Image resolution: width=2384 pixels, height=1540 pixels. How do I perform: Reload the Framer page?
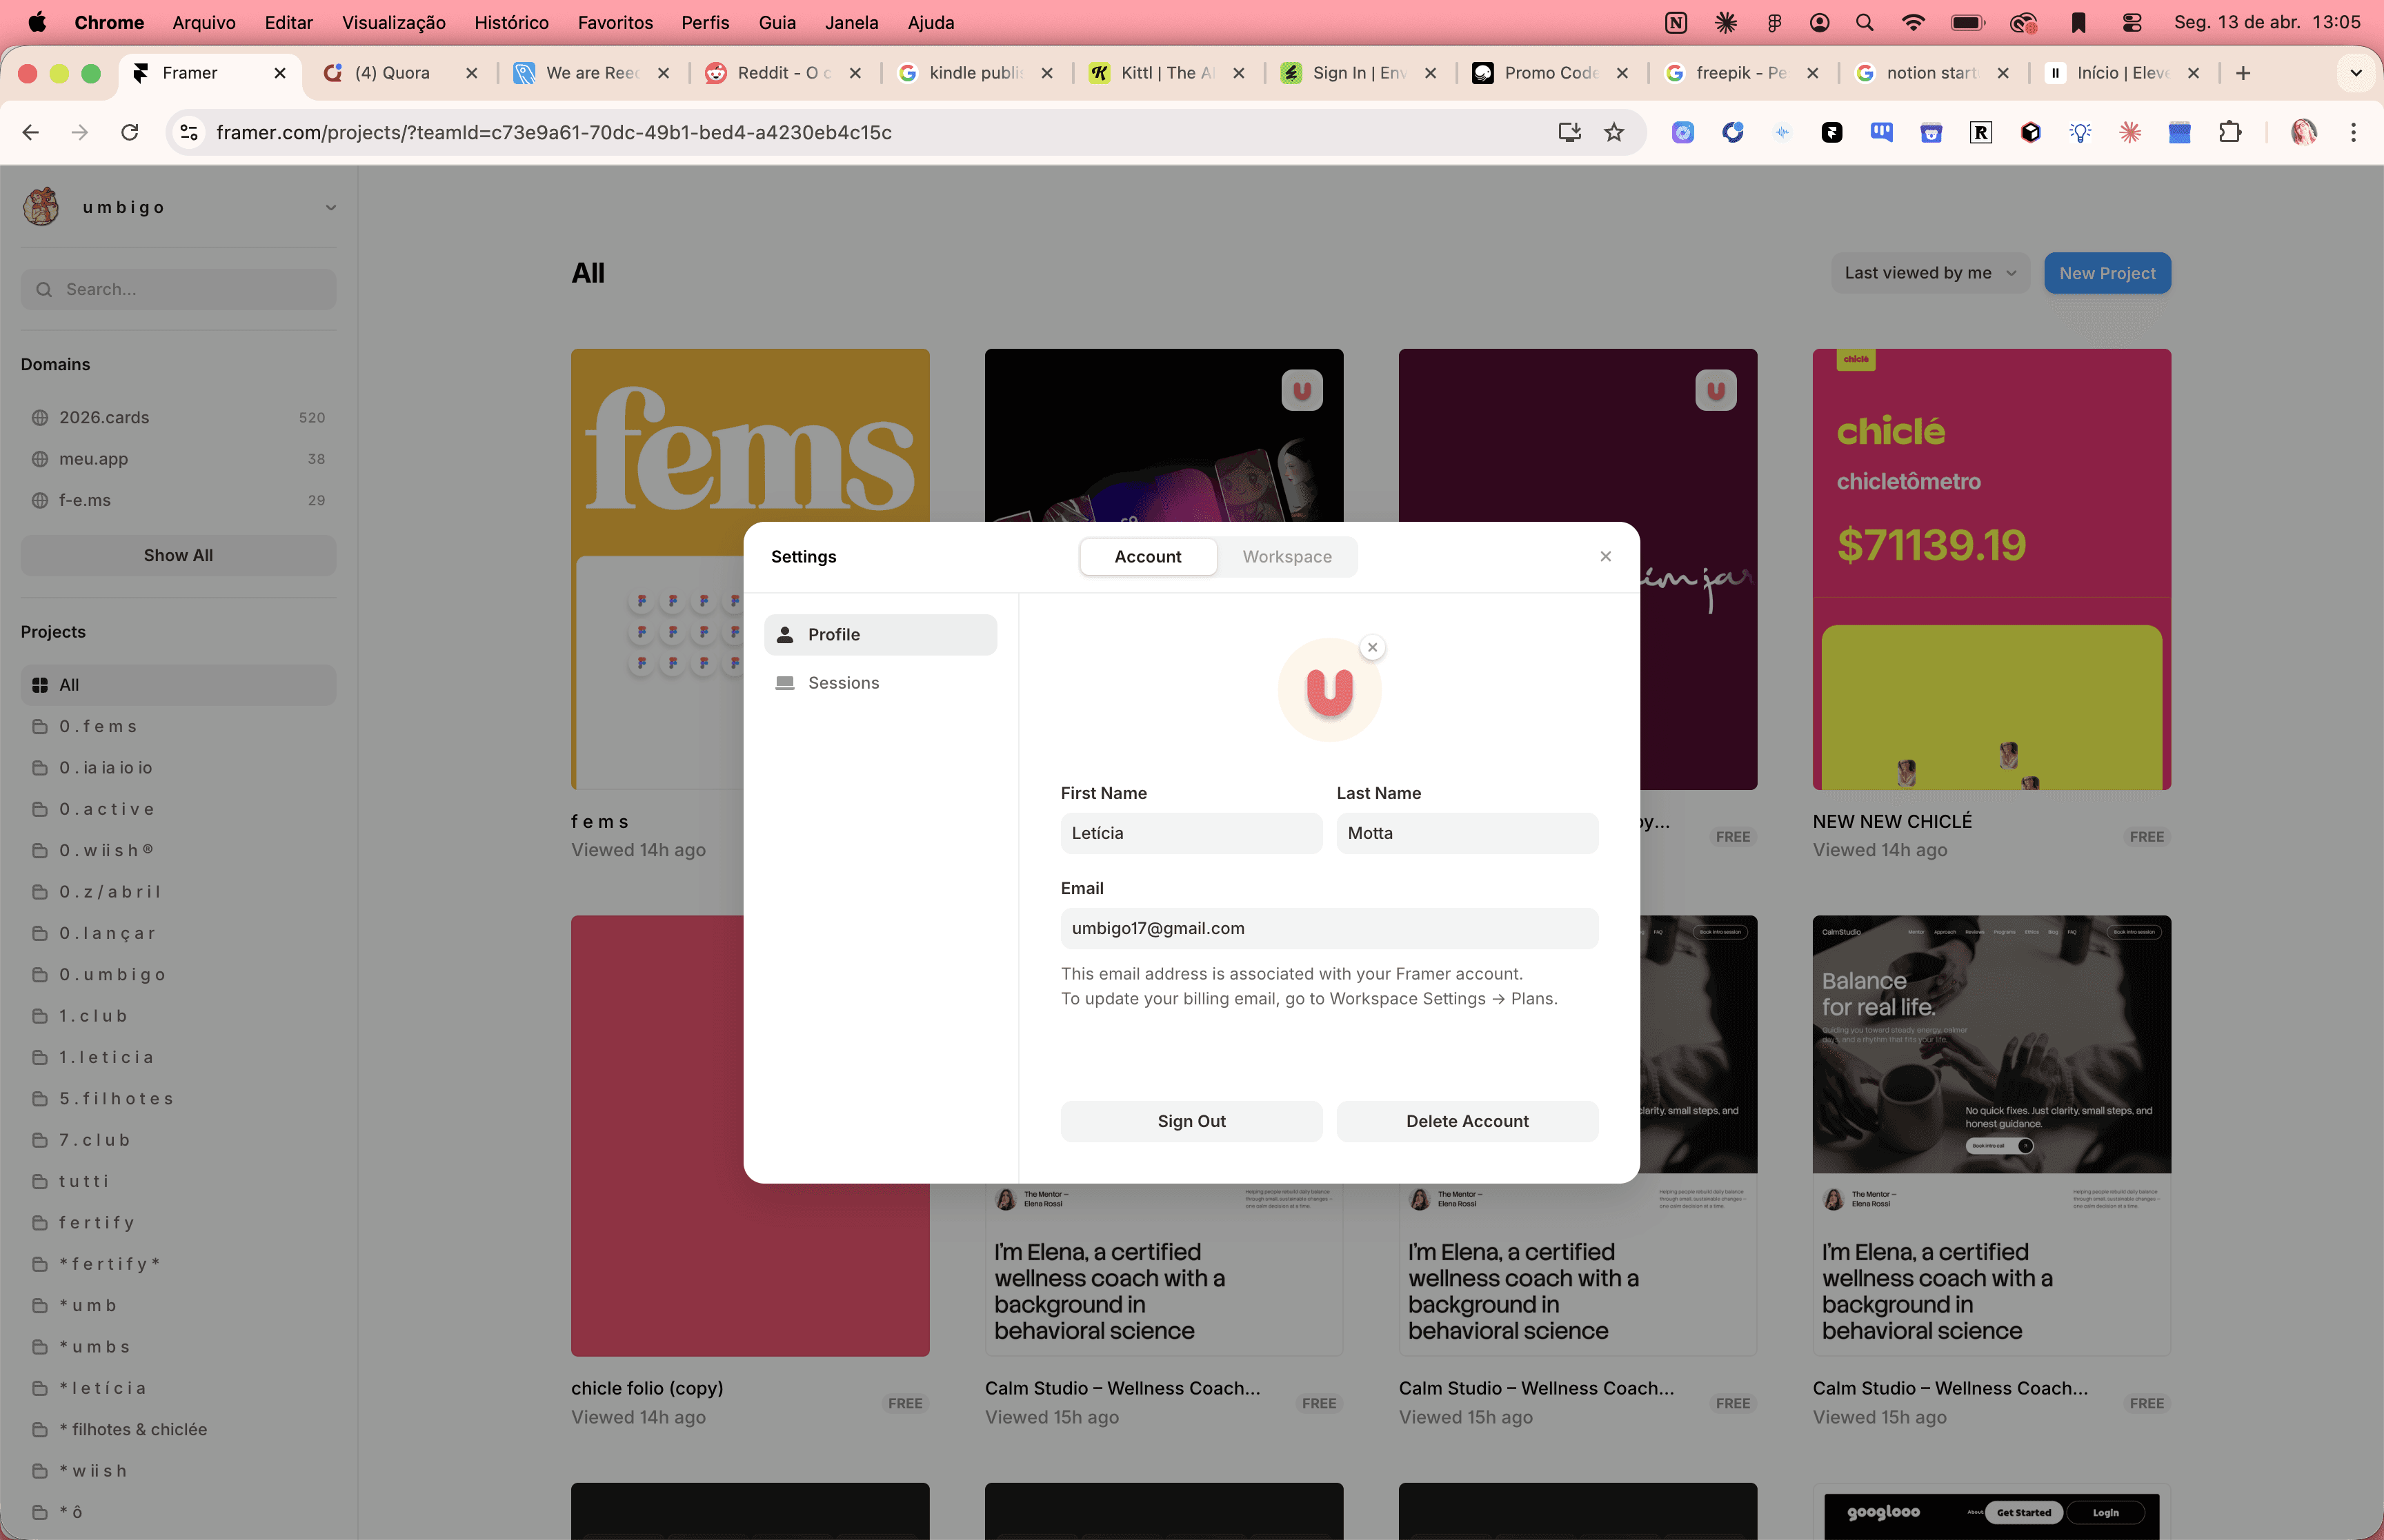tap(130, 132)
